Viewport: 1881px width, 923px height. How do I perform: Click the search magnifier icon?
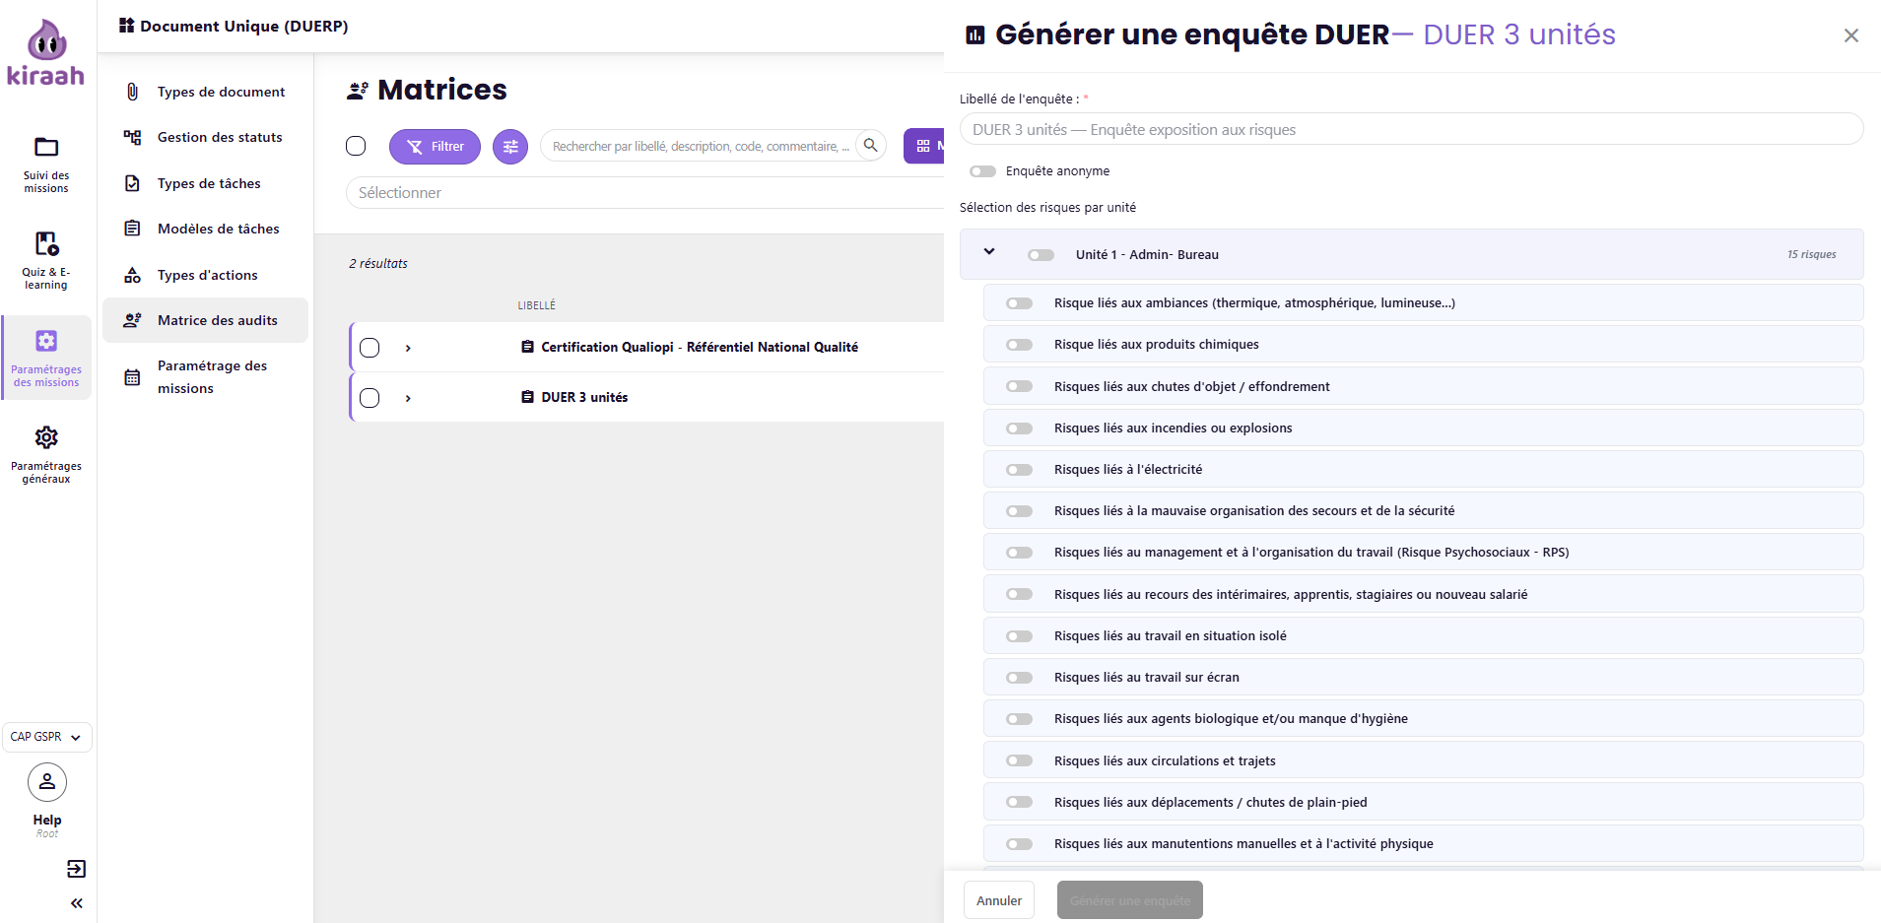870,146
